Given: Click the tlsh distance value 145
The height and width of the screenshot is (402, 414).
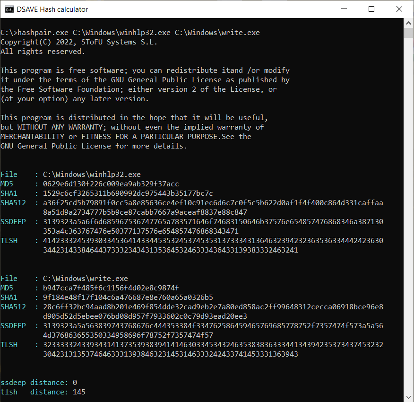Looking at the screenshot, I should (79, 392).
